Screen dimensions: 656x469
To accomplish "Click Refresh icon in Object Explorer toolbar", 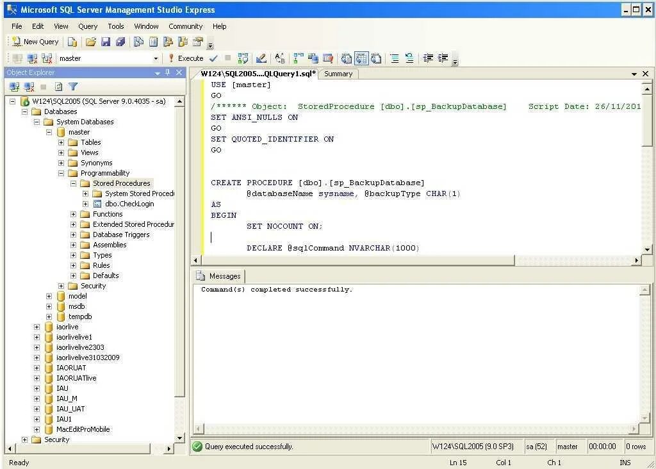I will pyautogui.click(x=58, y=87).
